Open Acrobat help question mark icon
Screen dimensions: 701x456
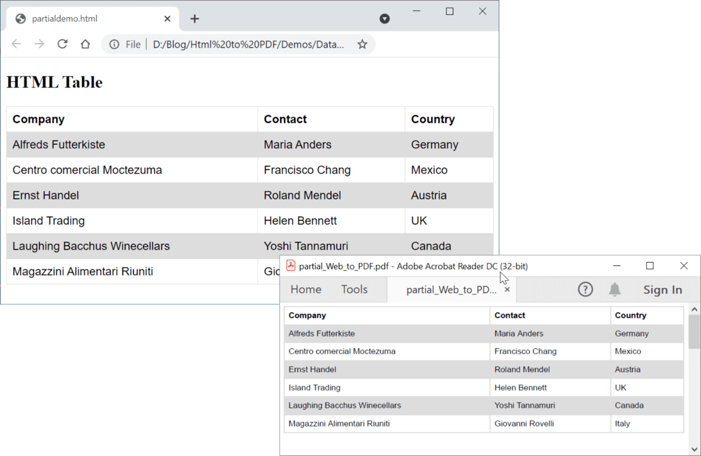(585, 290)
